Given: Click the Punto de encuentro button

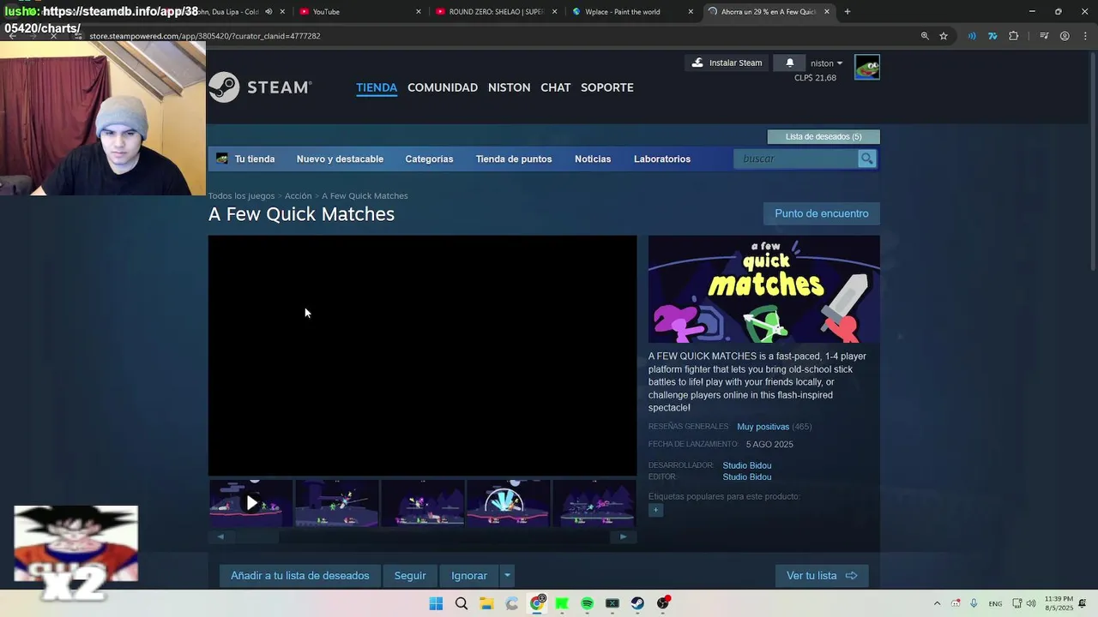Looking at the screenshot, I should pos(822,213).
